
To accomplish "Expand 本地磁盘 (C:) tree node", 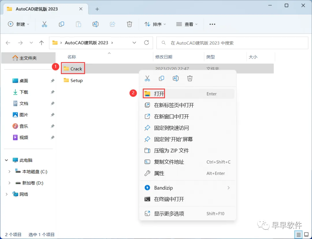I will click(x=9, y=172).
